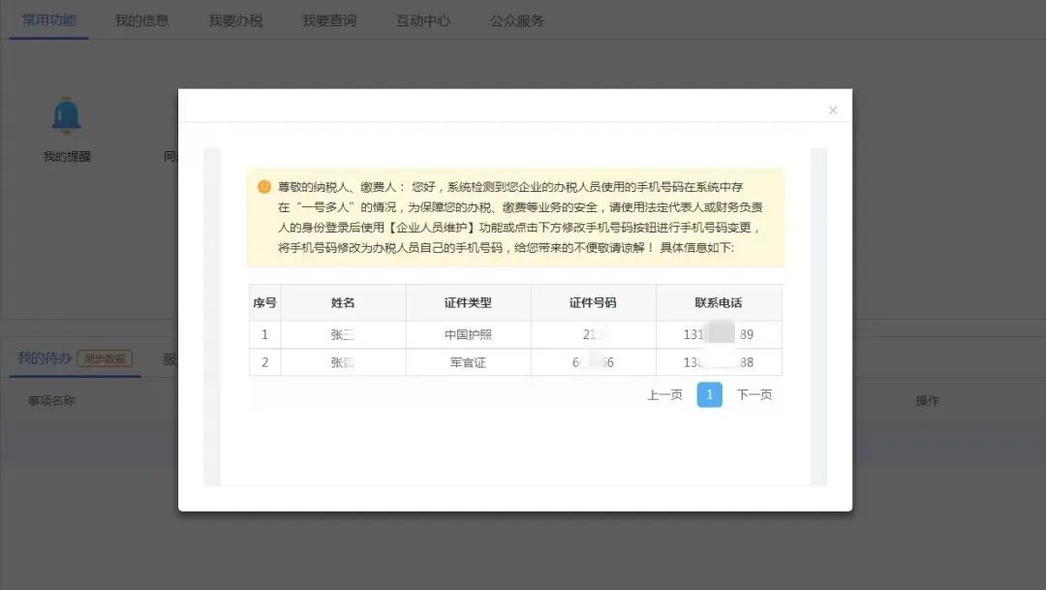Select page 1 in the pagination bar

point(709,394)
